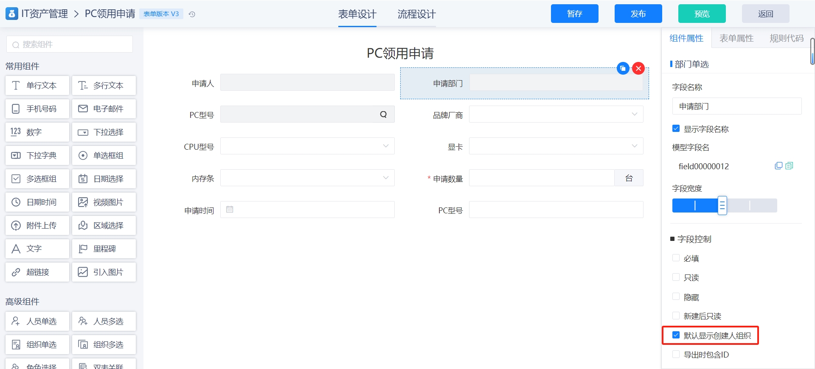815x369 pixels.
Task: Open the 品牌厂商 dropdown
Action: click(556, 114)
